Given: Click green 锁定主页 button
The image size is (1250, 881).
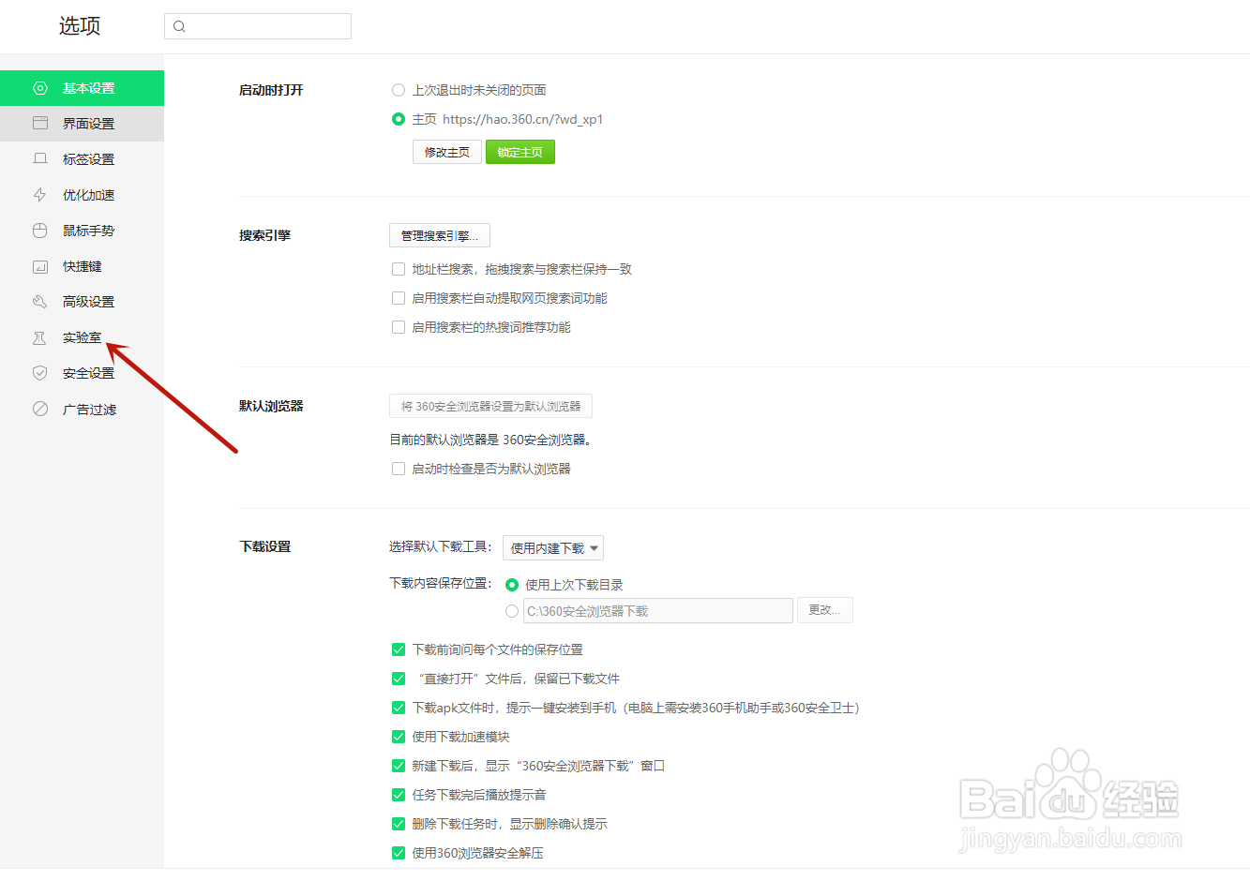Looking at the screenshot, I should tap(520, 152).
